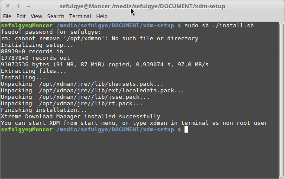
Task: Click 'Xtreme Download Manager installed successfully' text
Action: pyautogui.click(x=81, y=117)
